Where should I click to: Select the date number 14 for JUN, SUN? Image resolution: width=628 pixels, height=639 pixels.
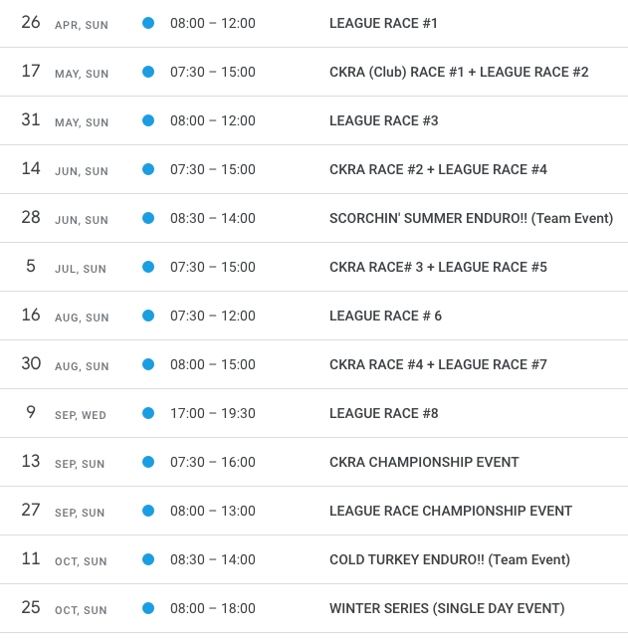coord(31,169)
